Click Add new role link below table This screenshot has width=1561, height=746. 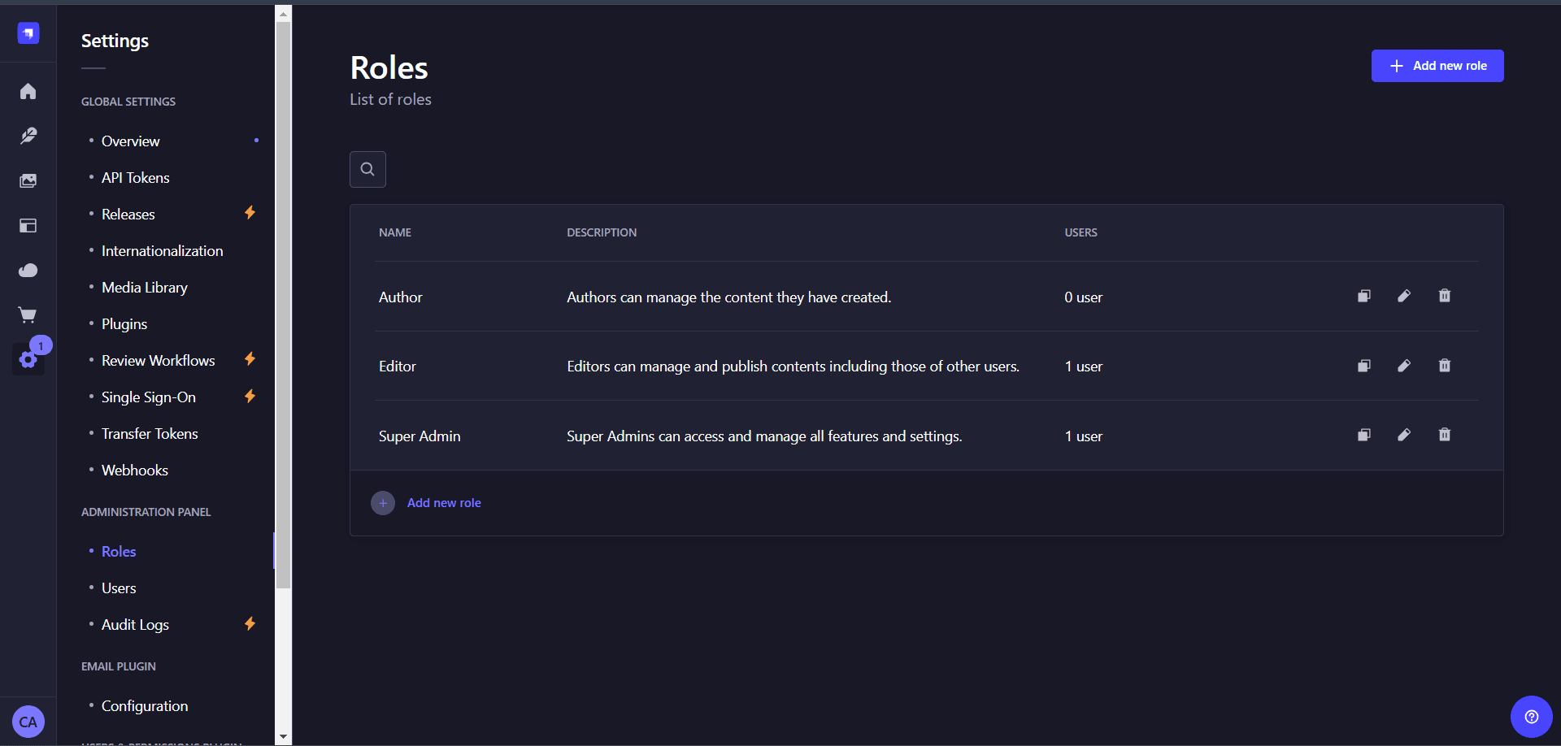click(x=444, y=503)
